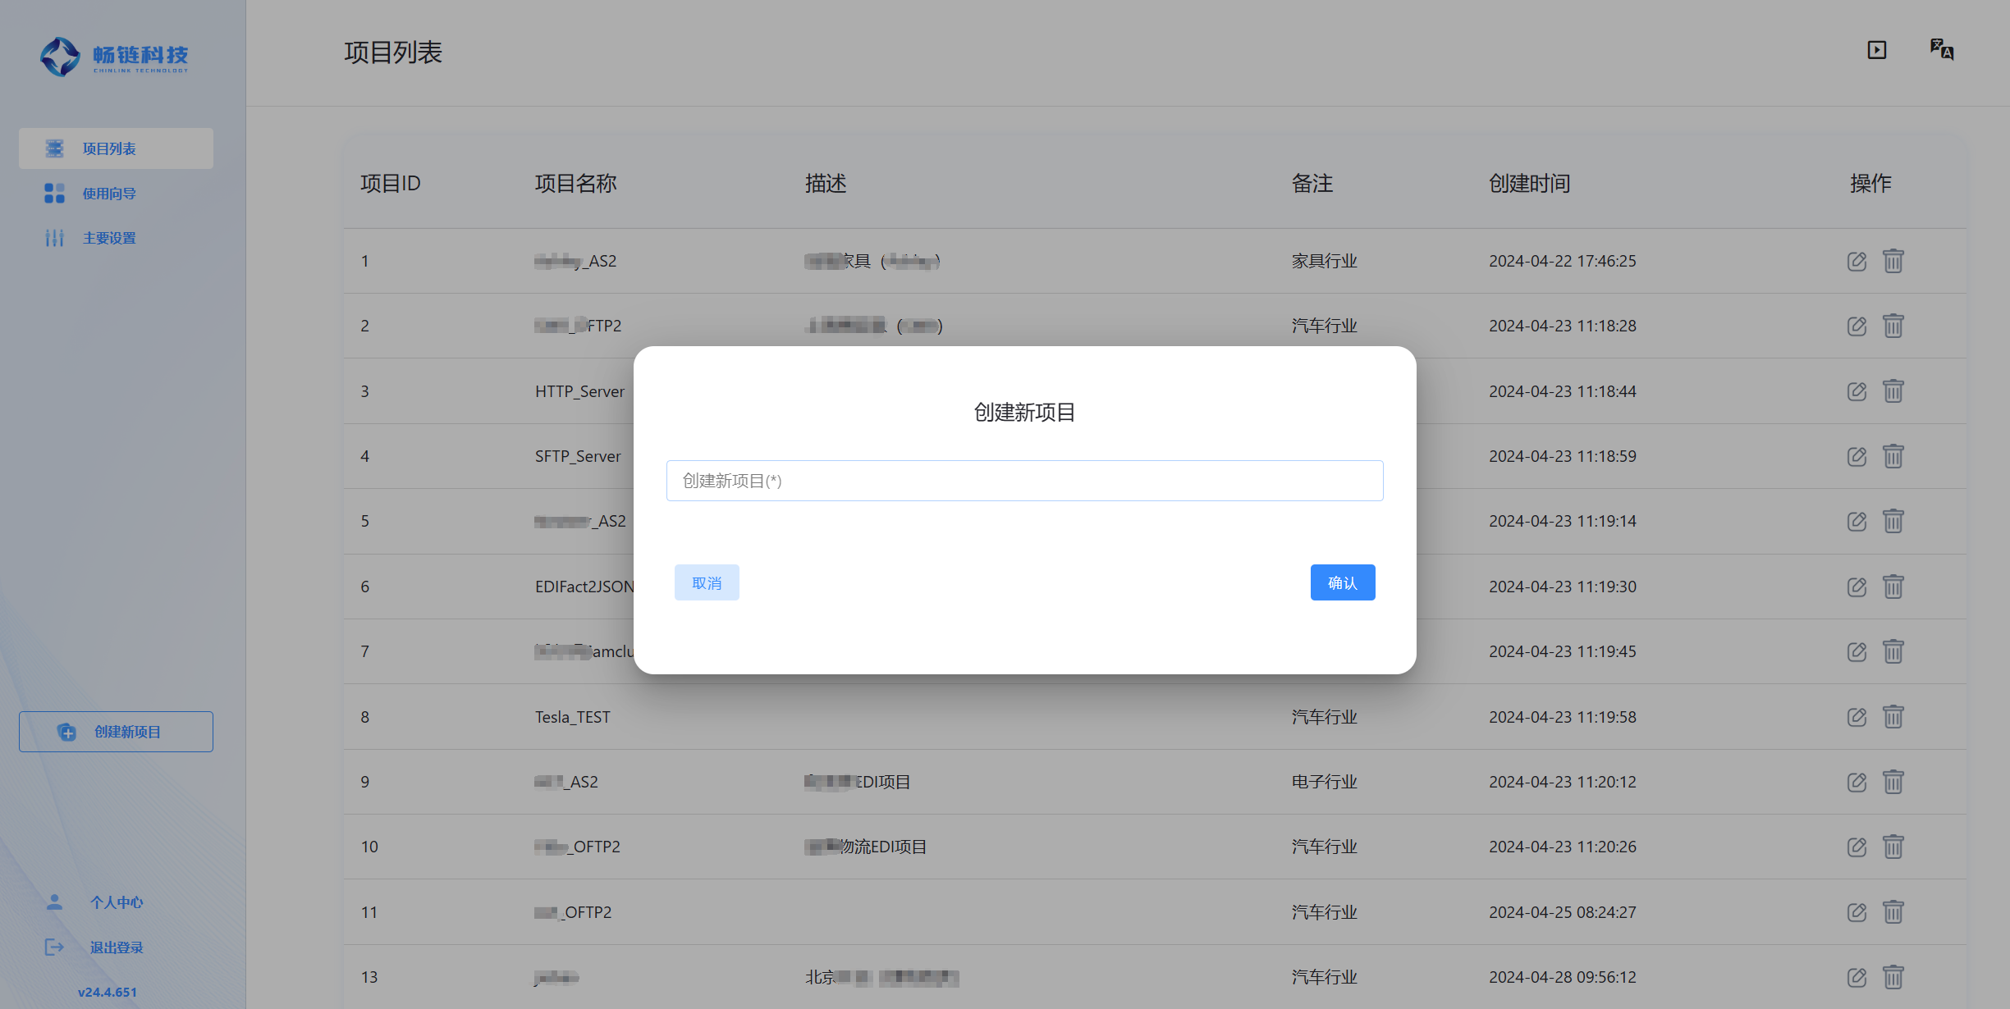2010x1009 pixels.
Task: Delete project 13 using its trash icon
Action: 1893,977
